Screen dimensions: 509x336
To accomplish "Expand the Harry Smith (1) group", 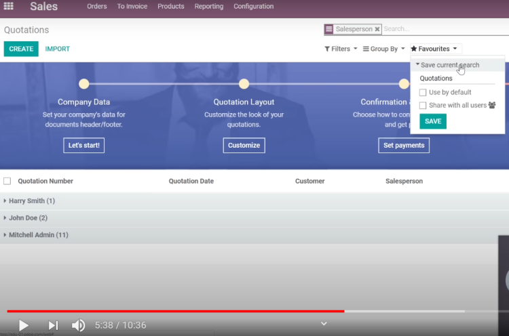I will pos(254,201).
